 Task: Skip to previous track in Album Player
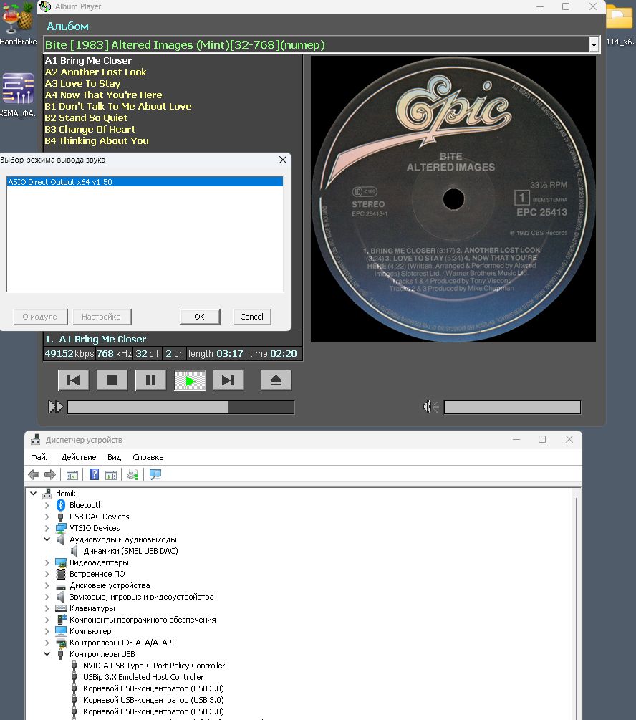(x=74, y=380)
